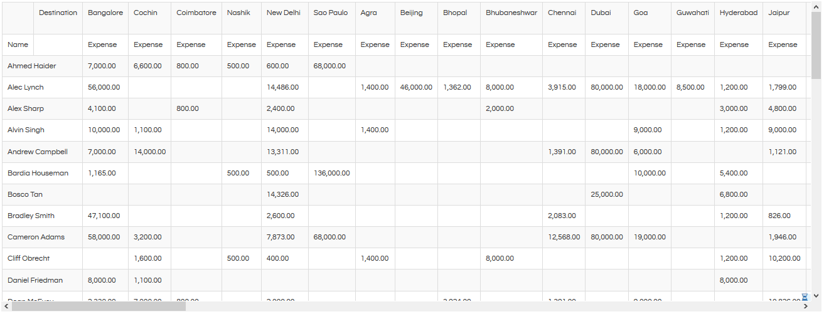Image resolution: width=824 pixels, height=314 pixels.
Task: Select the Name header cell
Action: click(x=18, y=44)
